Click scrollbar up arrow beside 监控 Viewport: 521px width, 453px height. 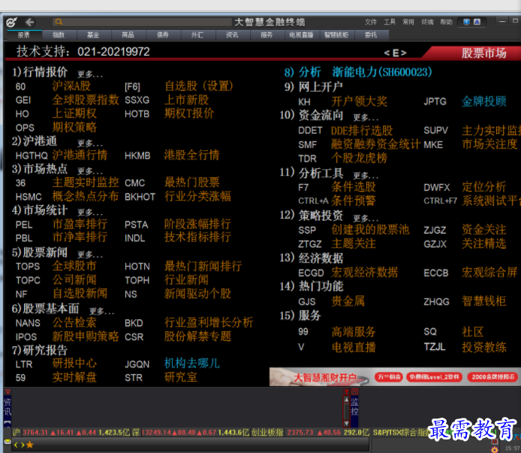[347, 399]
